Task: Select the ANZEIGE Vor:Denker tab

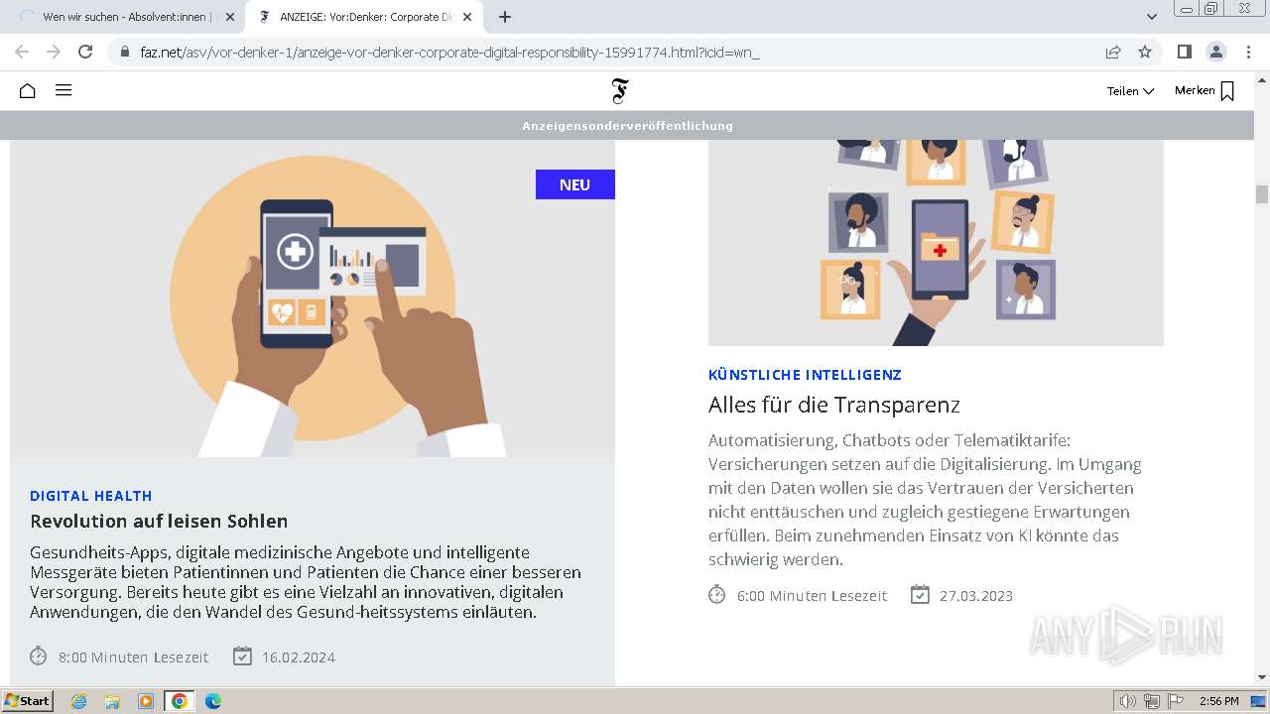Action: (x=364, y=17)
